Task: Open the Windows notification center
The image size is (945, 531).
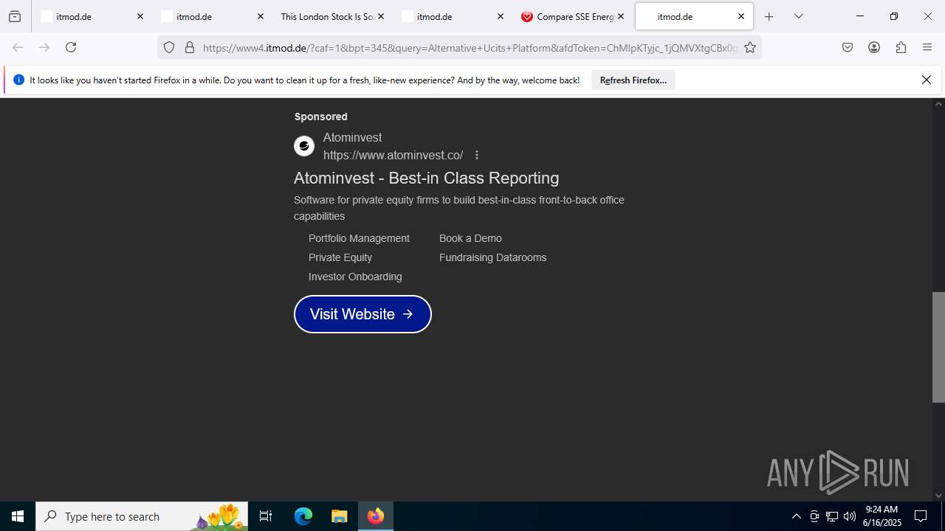Action: pyautogui.click(x=921, y=516)
